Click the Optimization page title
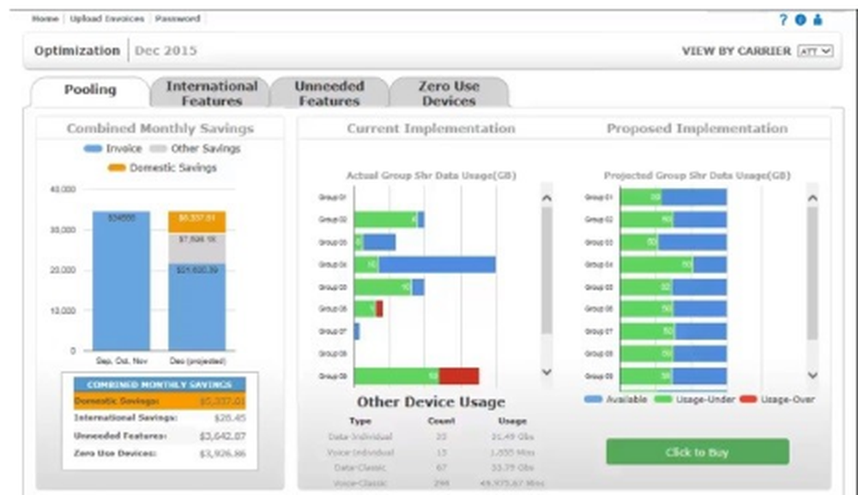Image resolution: width=858 pixels, height=495 pixels. [77, 51]
